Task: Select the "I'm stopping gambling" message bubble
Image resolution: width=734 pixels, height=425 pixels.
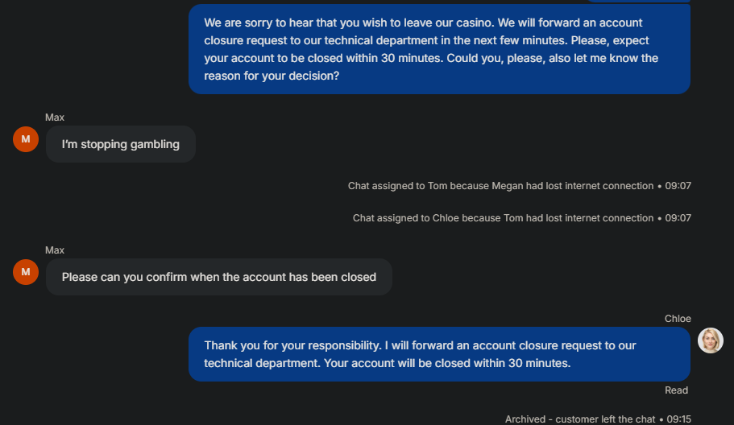Action: point(121,145)
